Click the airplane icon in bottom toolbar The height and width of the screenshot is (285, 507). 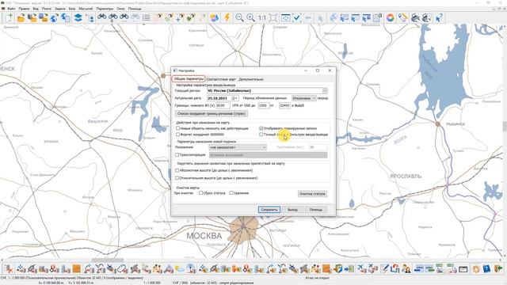(x=362, y=268)
